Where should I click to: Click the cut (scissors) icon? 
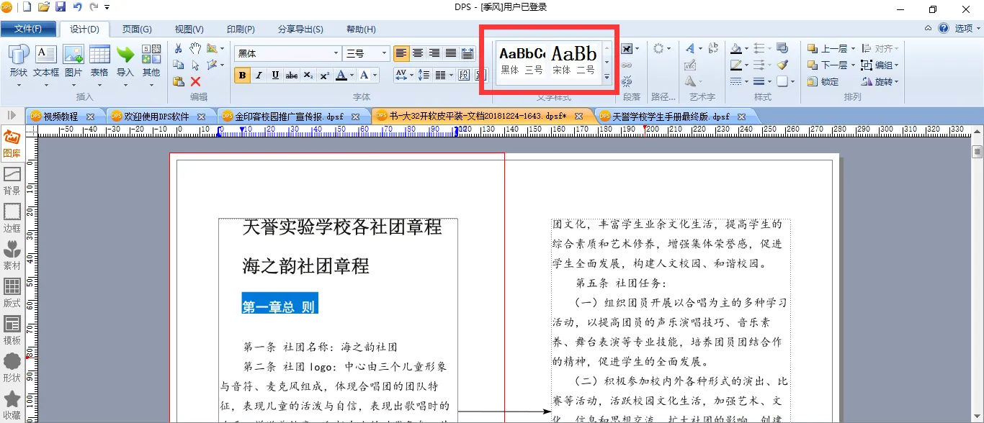coord(179,49)
